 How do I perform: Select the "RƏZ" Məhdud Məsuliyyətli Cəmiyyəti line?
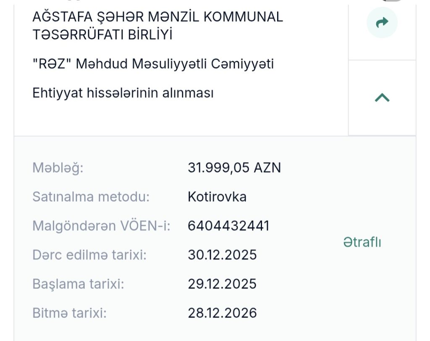[x=153, y=64]
